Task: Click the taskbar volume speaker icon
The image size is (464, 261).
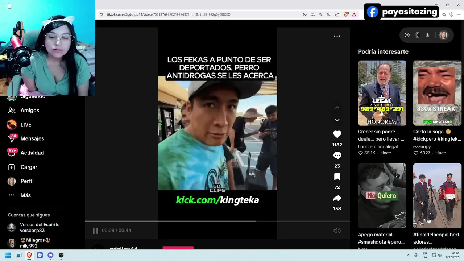Action: pyautogui.click(x=440, y=255)
